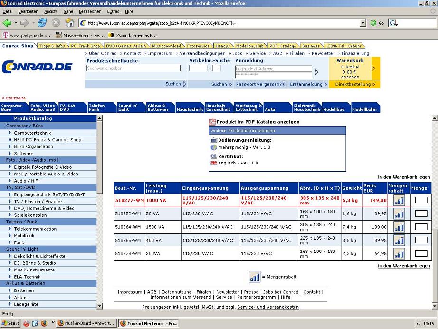
Task: Show Mengenrabatt chart for 510264-WM
Action: coord(399,227)
